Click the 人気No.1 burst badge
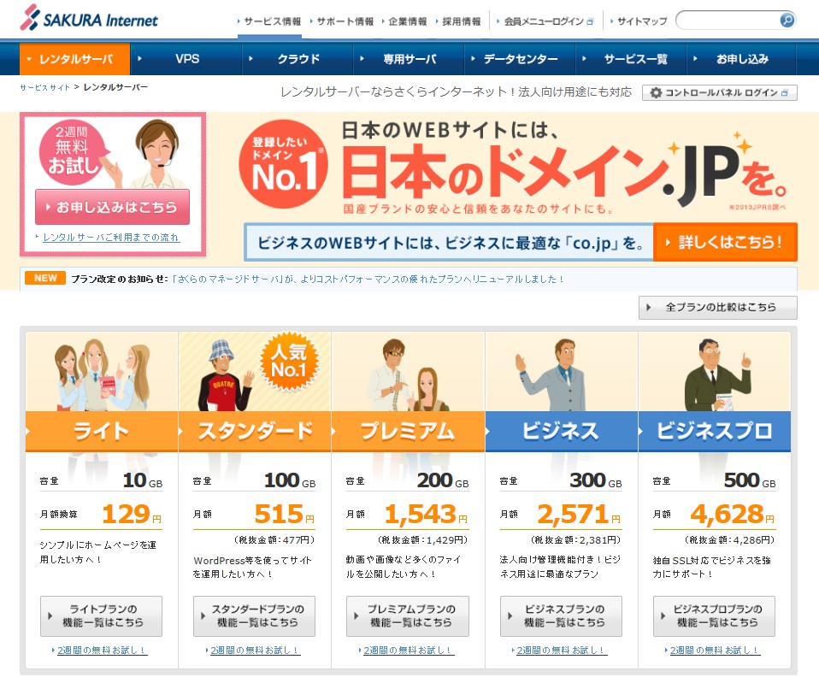 pyautogui.click(x=289, y=362)
